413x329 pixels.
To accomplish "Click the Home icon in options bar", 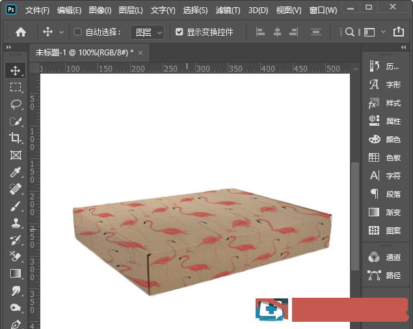I will pos(21,32).
